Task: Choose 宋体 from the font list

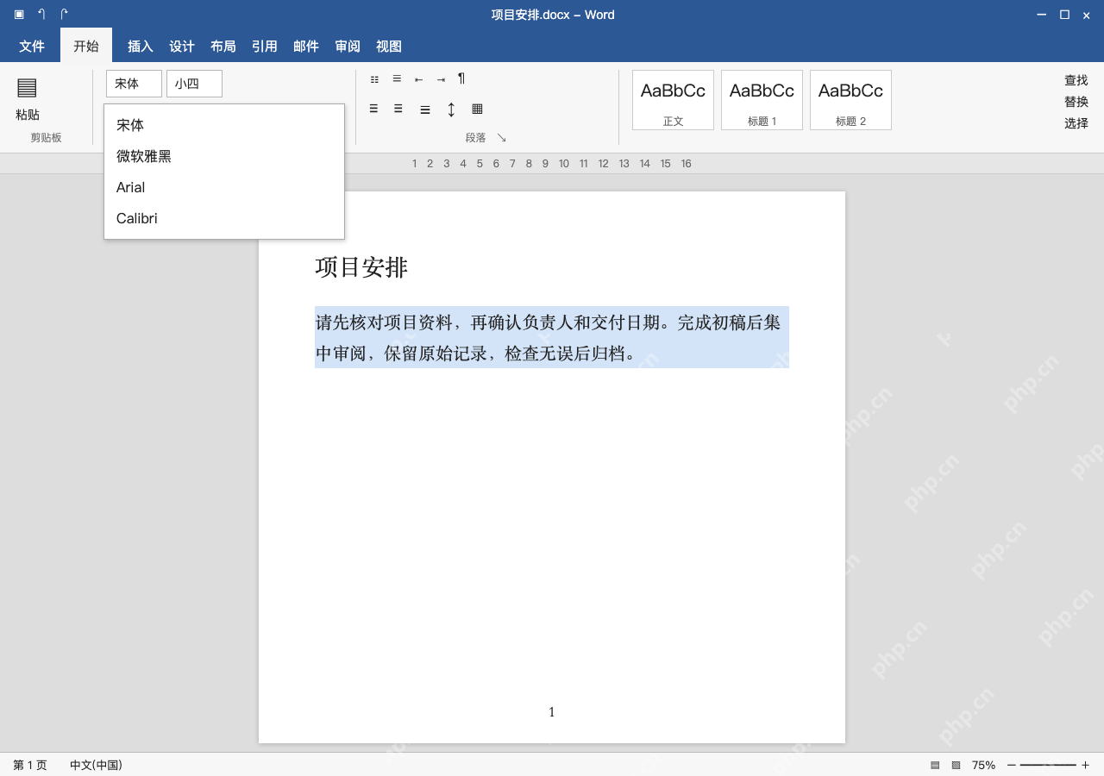Action: (224, 125)
